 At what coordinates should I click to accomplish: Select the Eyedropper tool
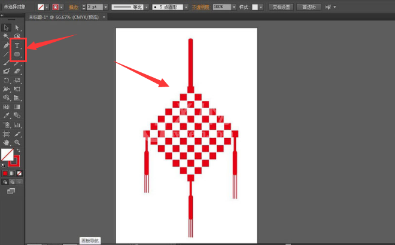coord(7,115)
